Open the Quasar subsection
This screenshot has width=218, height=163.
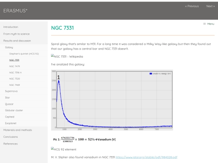point(9,104)
